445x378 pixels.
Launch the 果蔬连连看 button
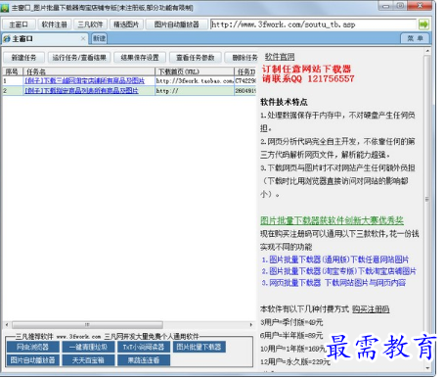[144, 360]
